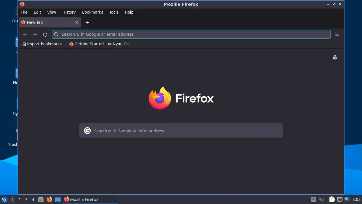Image resolution: width=362 pixels, height=204 pixels.
Task: Close the New Tab tab
Action: (x=77, y=22)
